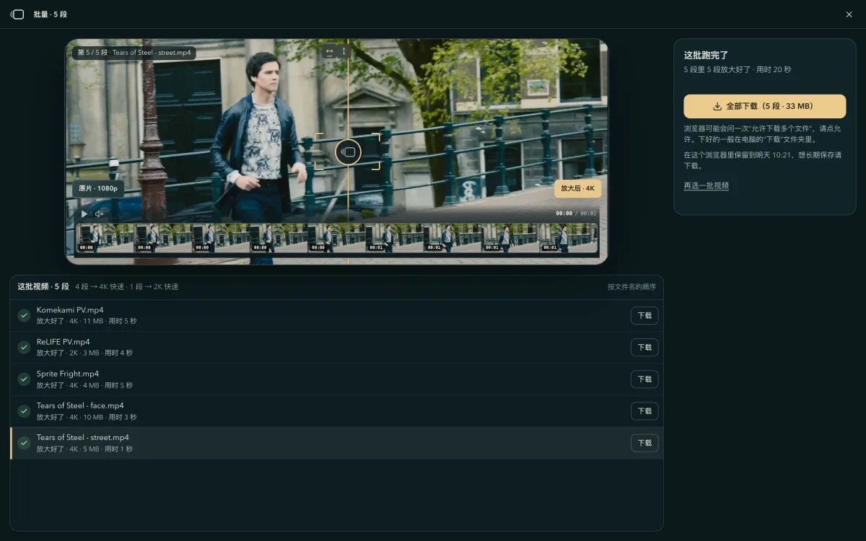
Task: Click the 批量 · 5 段 title
Action: 51,14
